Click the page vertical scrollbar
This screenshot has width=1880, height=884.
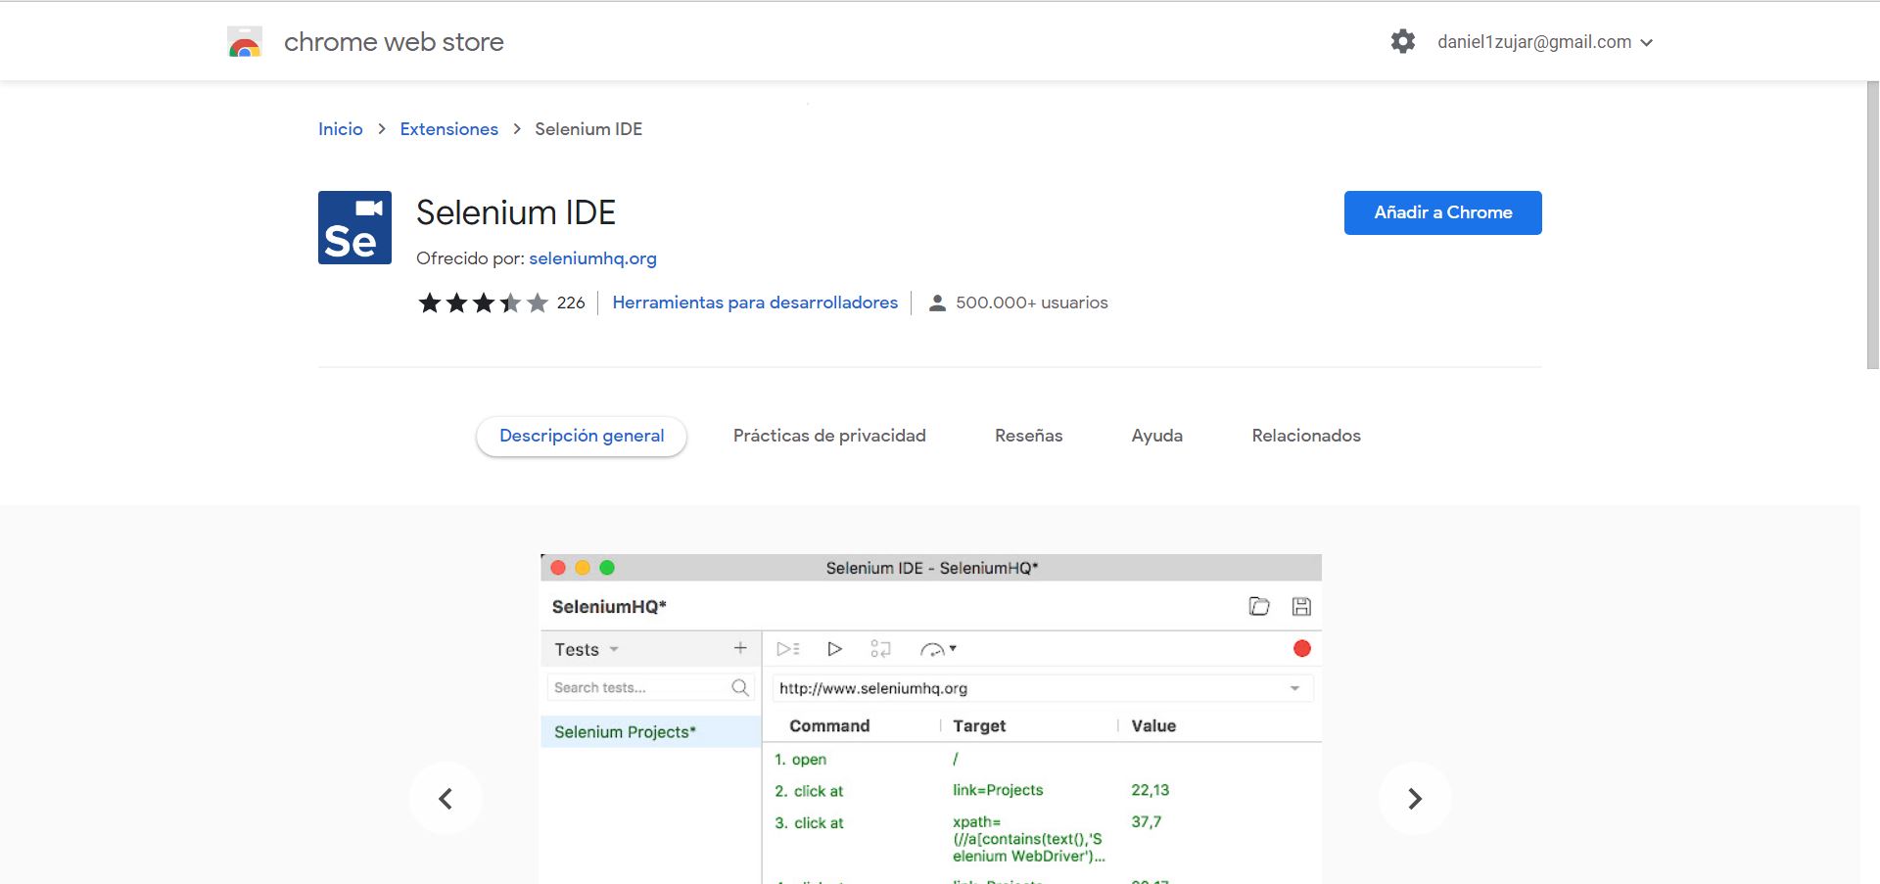pyautogui.click(x=1872, y=225)
